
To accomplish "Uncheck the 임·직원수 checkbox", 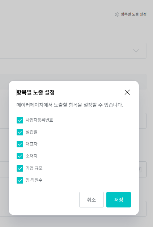I will [20, 180].
